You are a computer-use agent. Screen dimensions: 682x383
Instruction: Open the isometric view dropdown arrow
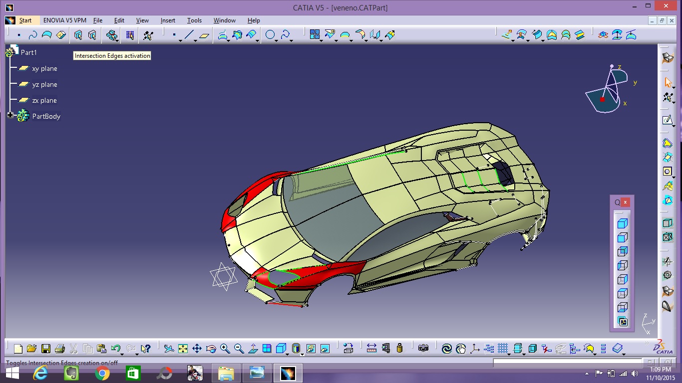[288, 354]
